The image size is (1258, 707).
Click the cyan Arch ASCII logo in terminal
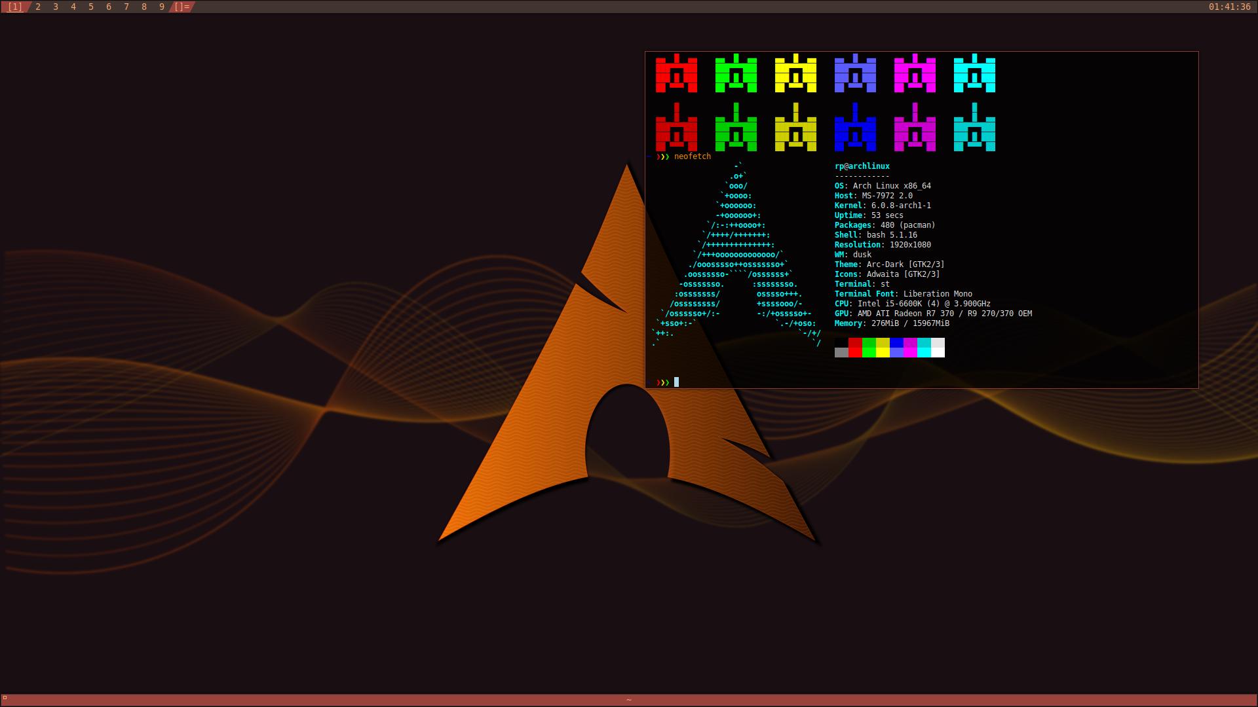point(736,254)
